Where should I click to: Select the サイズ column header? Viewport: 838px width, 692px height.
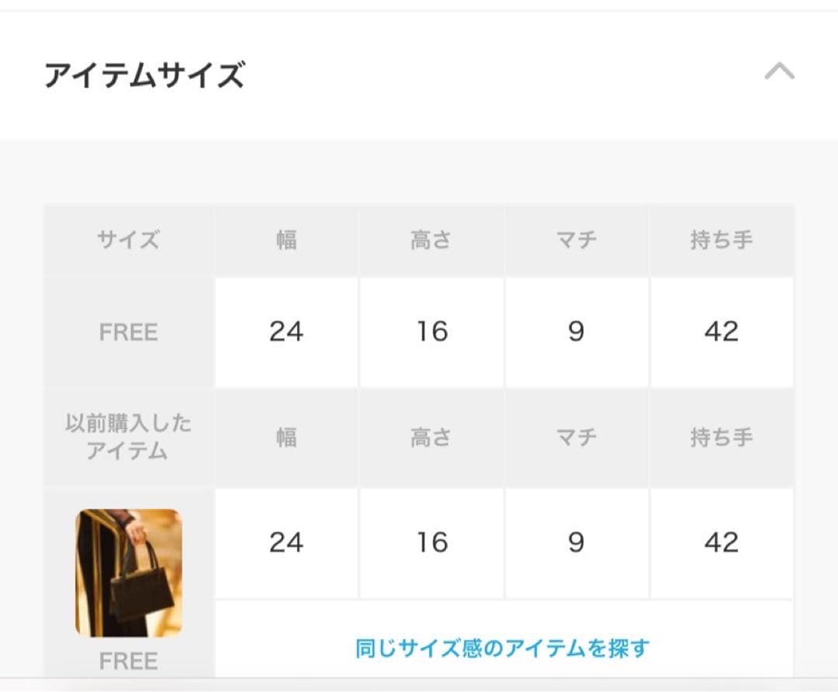[127, 239]
